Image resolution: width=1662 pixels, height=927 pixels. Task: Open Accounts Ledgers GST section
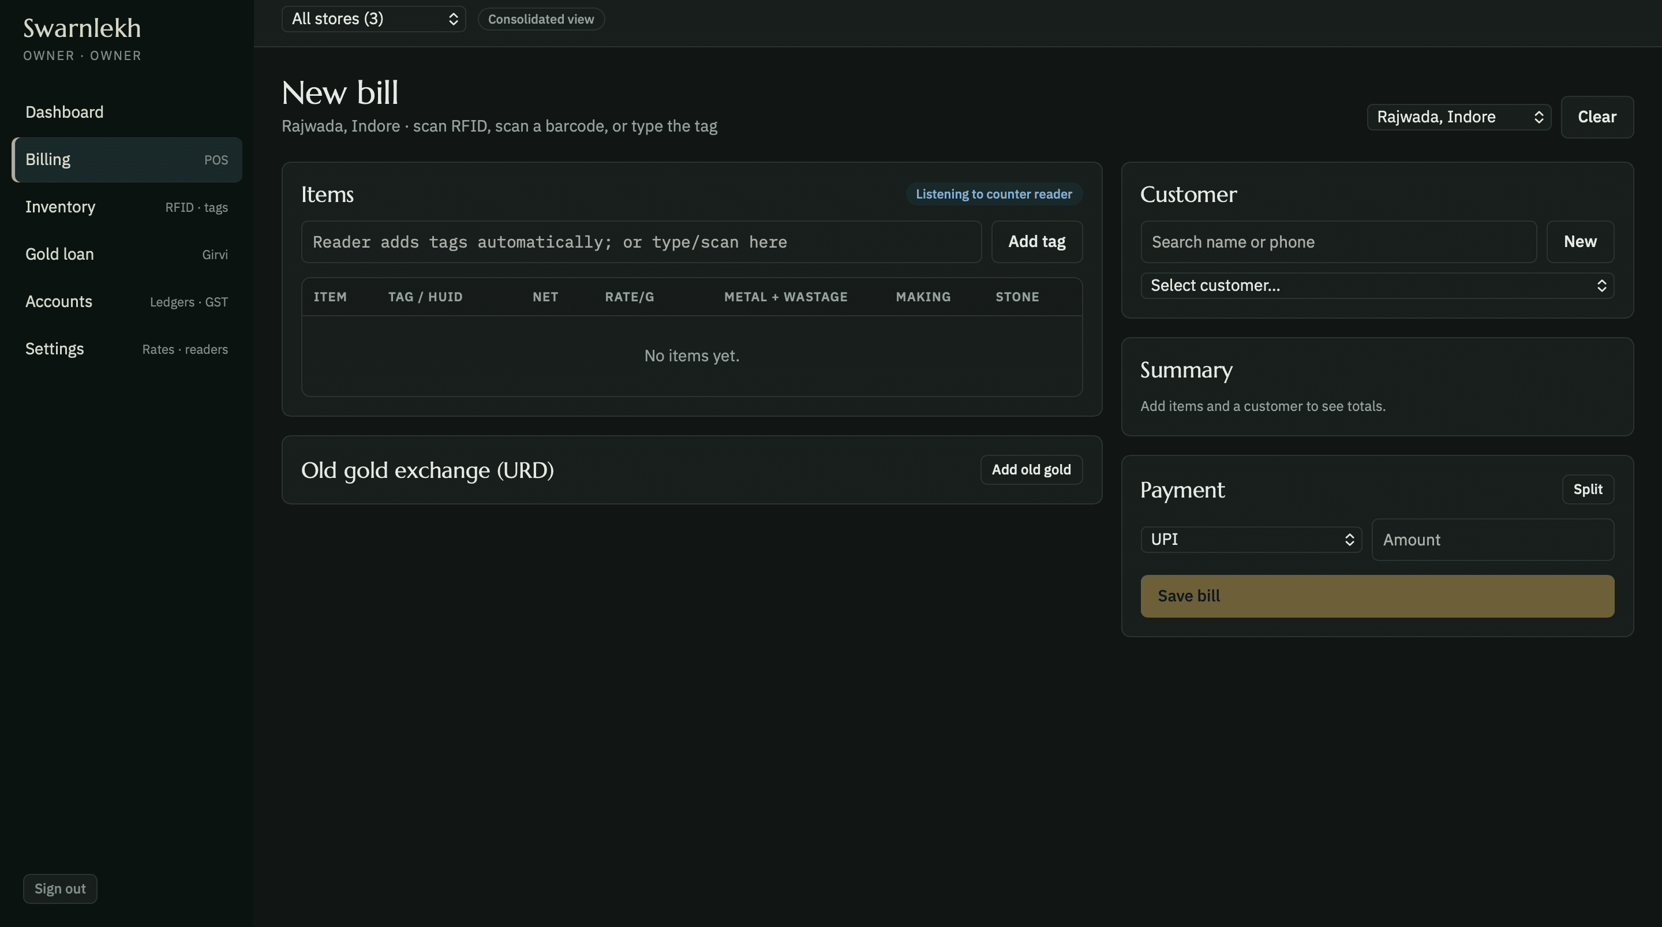tap(126, 301)
